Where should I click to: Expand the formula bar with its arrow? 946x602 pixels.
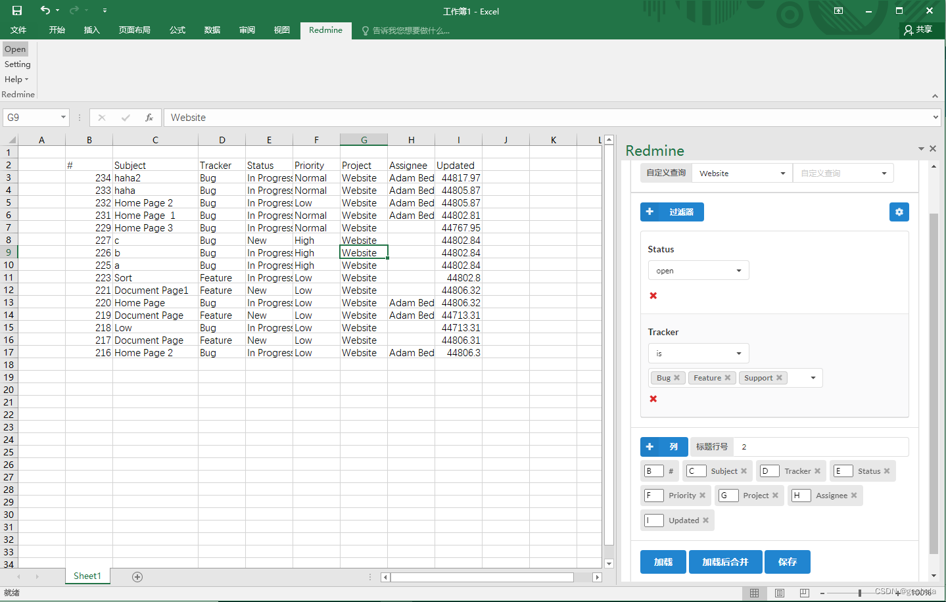click(935, 118)
